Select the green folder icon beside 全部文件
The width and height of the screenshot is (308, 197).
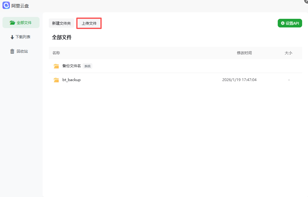(12, 22)
